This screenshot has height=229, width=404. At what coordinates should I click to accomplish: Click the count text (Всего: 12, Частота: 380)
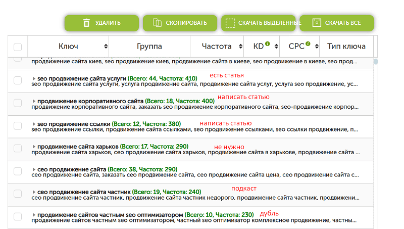click(146, 124)
